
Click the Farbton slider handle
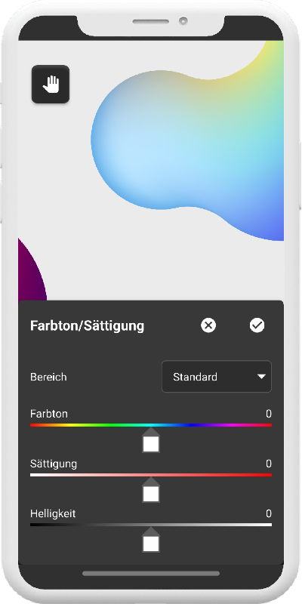[151, 440]
